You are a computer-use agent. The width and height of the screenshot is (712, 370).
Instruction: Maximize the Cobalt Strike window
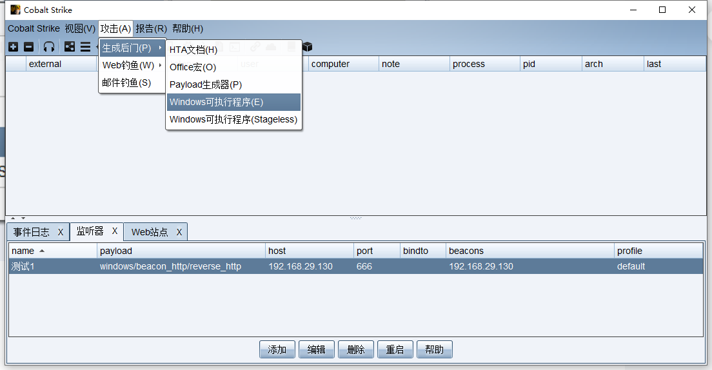click(x=662, y=10)
